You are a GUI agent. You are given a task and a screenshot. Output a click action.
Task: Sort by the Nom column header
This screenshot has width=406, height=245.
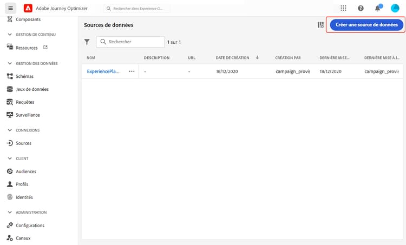click(91, 58)
